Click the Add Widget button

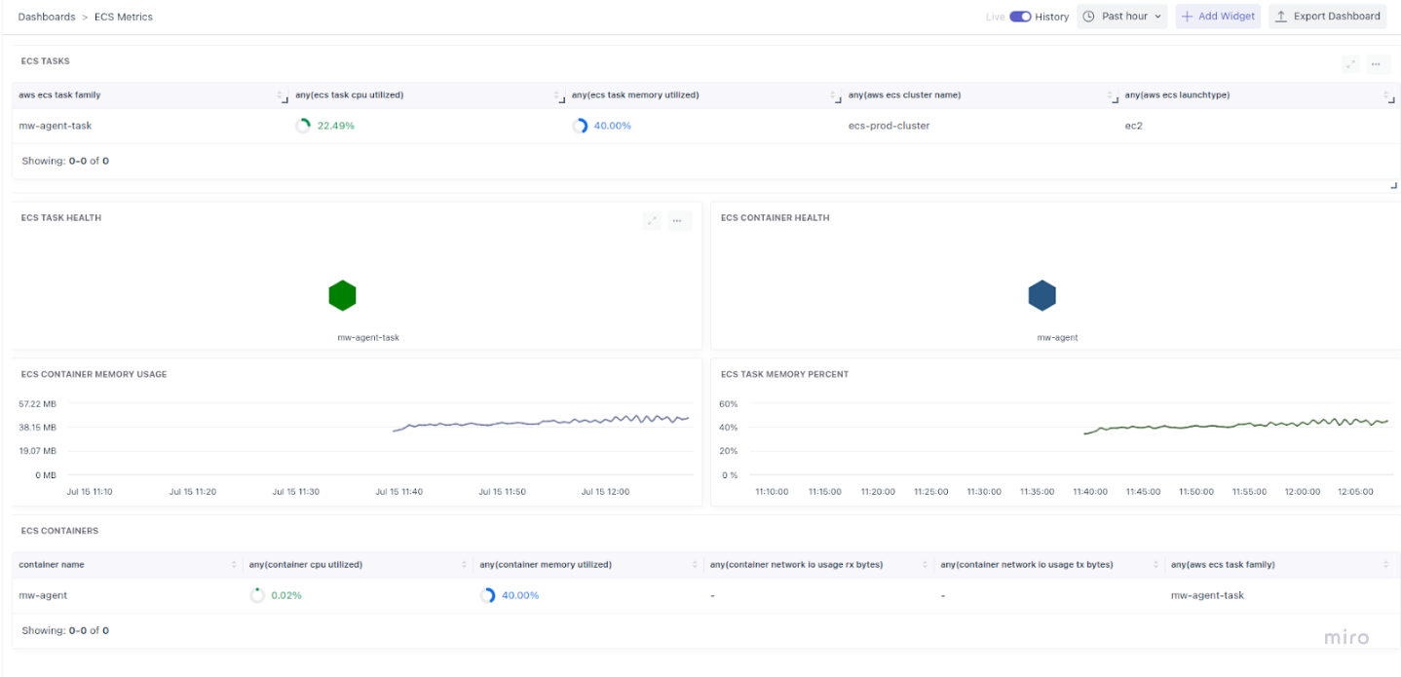[1217, 17]
